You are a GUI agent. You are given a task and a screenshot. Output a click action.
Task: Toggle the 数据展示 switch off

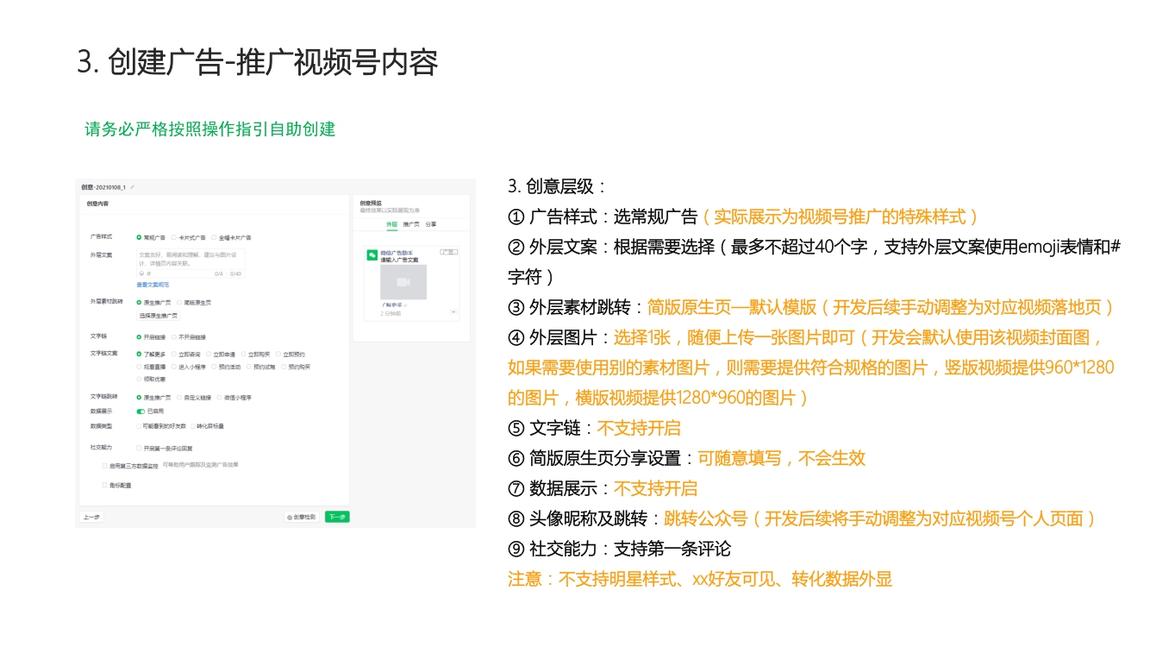[x=141, y=411]
